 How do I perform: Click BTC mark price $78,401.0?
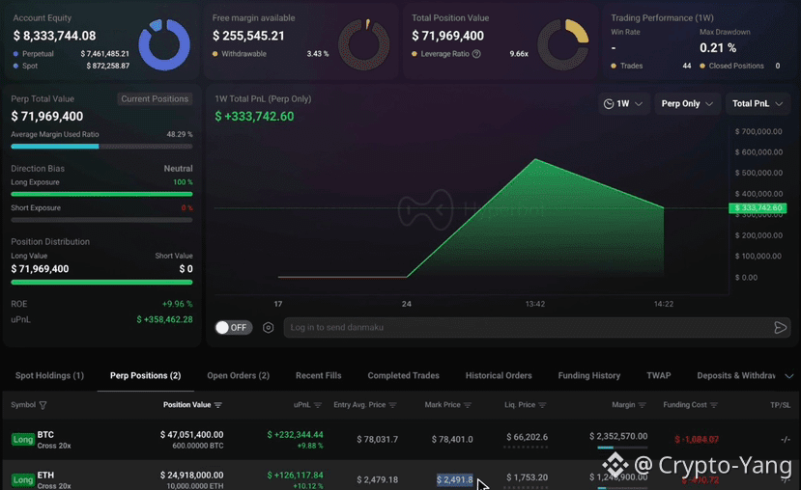coord(452,439)
